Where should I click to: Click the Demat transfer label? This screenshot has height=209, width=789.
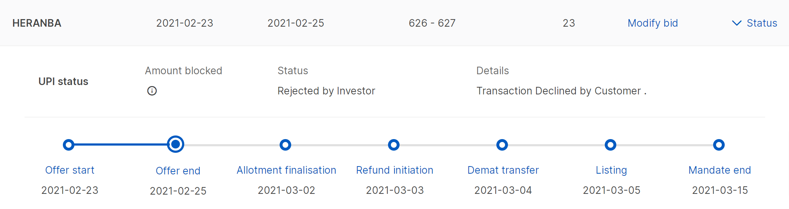click(503, 170)
